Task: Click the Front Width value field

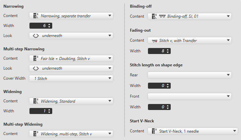Action: 157,107
